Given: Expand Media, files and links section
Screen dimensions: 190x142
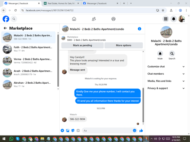Looking at the screenshot, I should tap(166, 81).
